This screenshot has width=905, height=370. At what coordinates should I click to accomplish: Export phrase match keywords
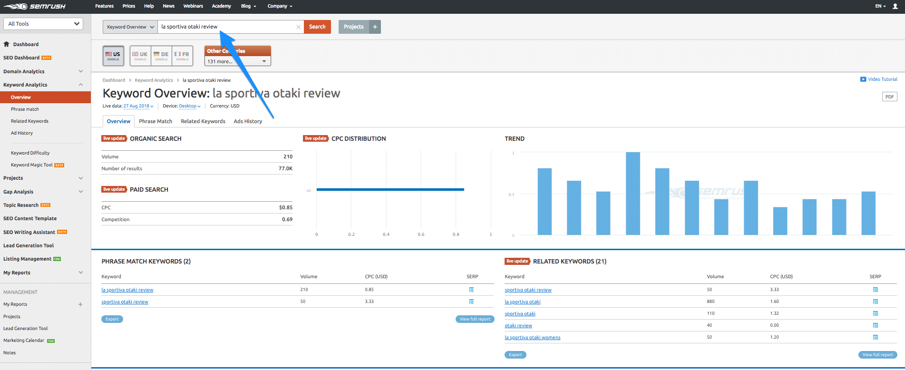point(112,319)
